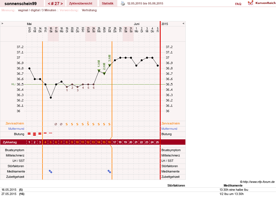Viewport: 276px width, 202px height.
Task: Click the left Zubettgehzeit row label
Action: (x=15, y=177)
